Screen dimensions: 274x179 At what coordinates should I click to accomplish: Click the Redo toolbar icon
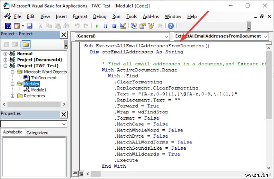86,26
